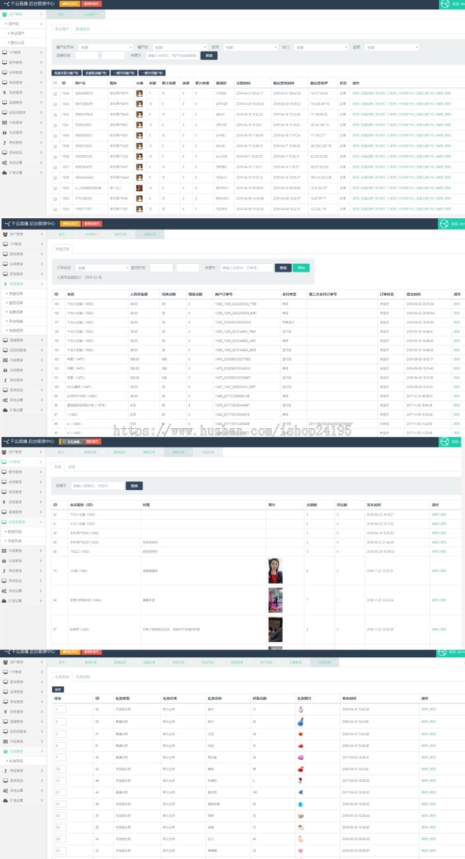Click the sort order field of the 香水 gift
Image resolution: width=465 pixels, height=859 pixels.
[x=60, y=710]
